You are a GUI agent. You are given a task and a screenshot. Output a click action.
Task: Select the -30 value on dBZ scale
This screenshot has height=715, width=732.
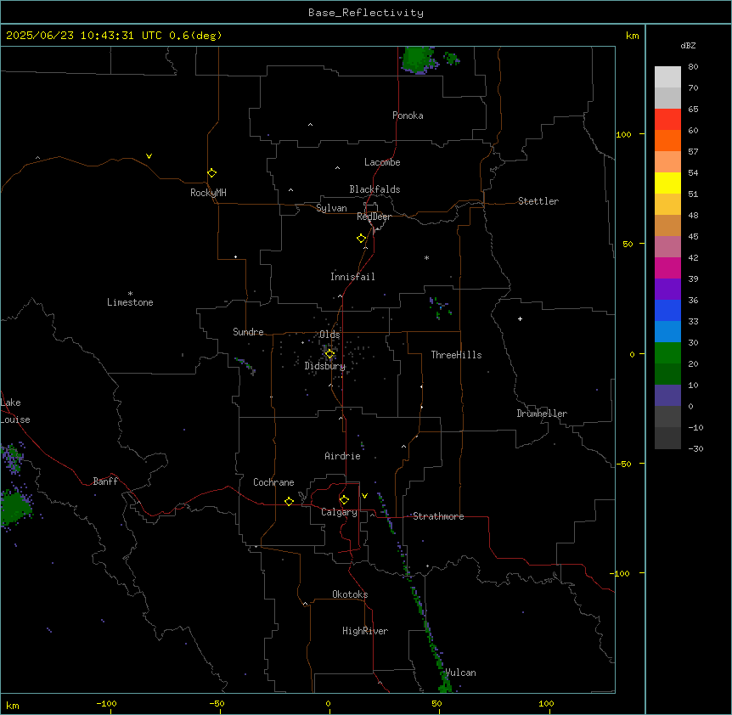click(x=695, y=448)
